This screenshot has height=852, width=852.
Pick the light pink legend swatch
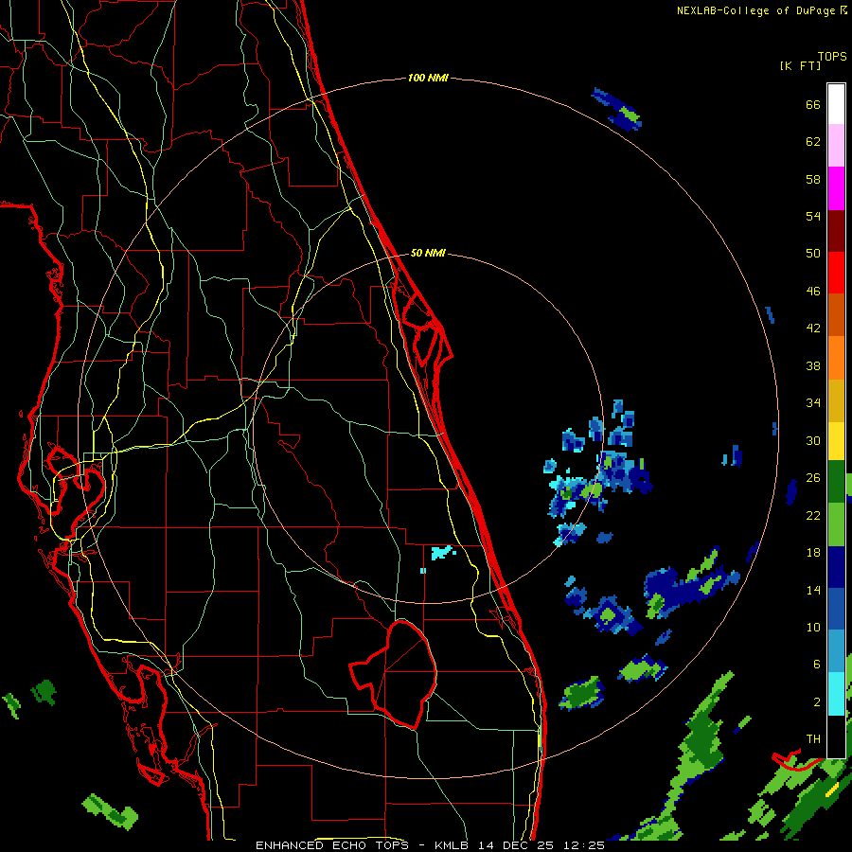[836, 146]
